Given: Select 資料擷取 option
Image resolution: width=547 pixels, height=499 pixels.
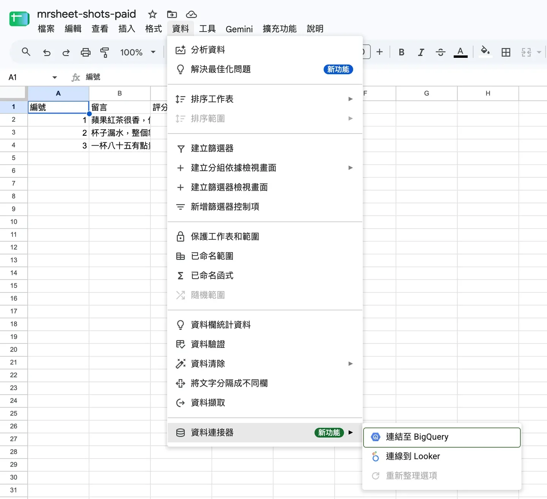Looking at the screenshot, I should [x=265, y=402].
